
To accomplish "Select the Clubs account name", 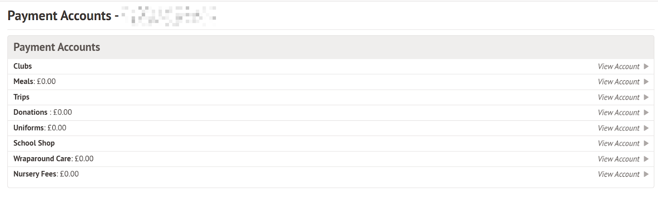I will click(23, 66).
